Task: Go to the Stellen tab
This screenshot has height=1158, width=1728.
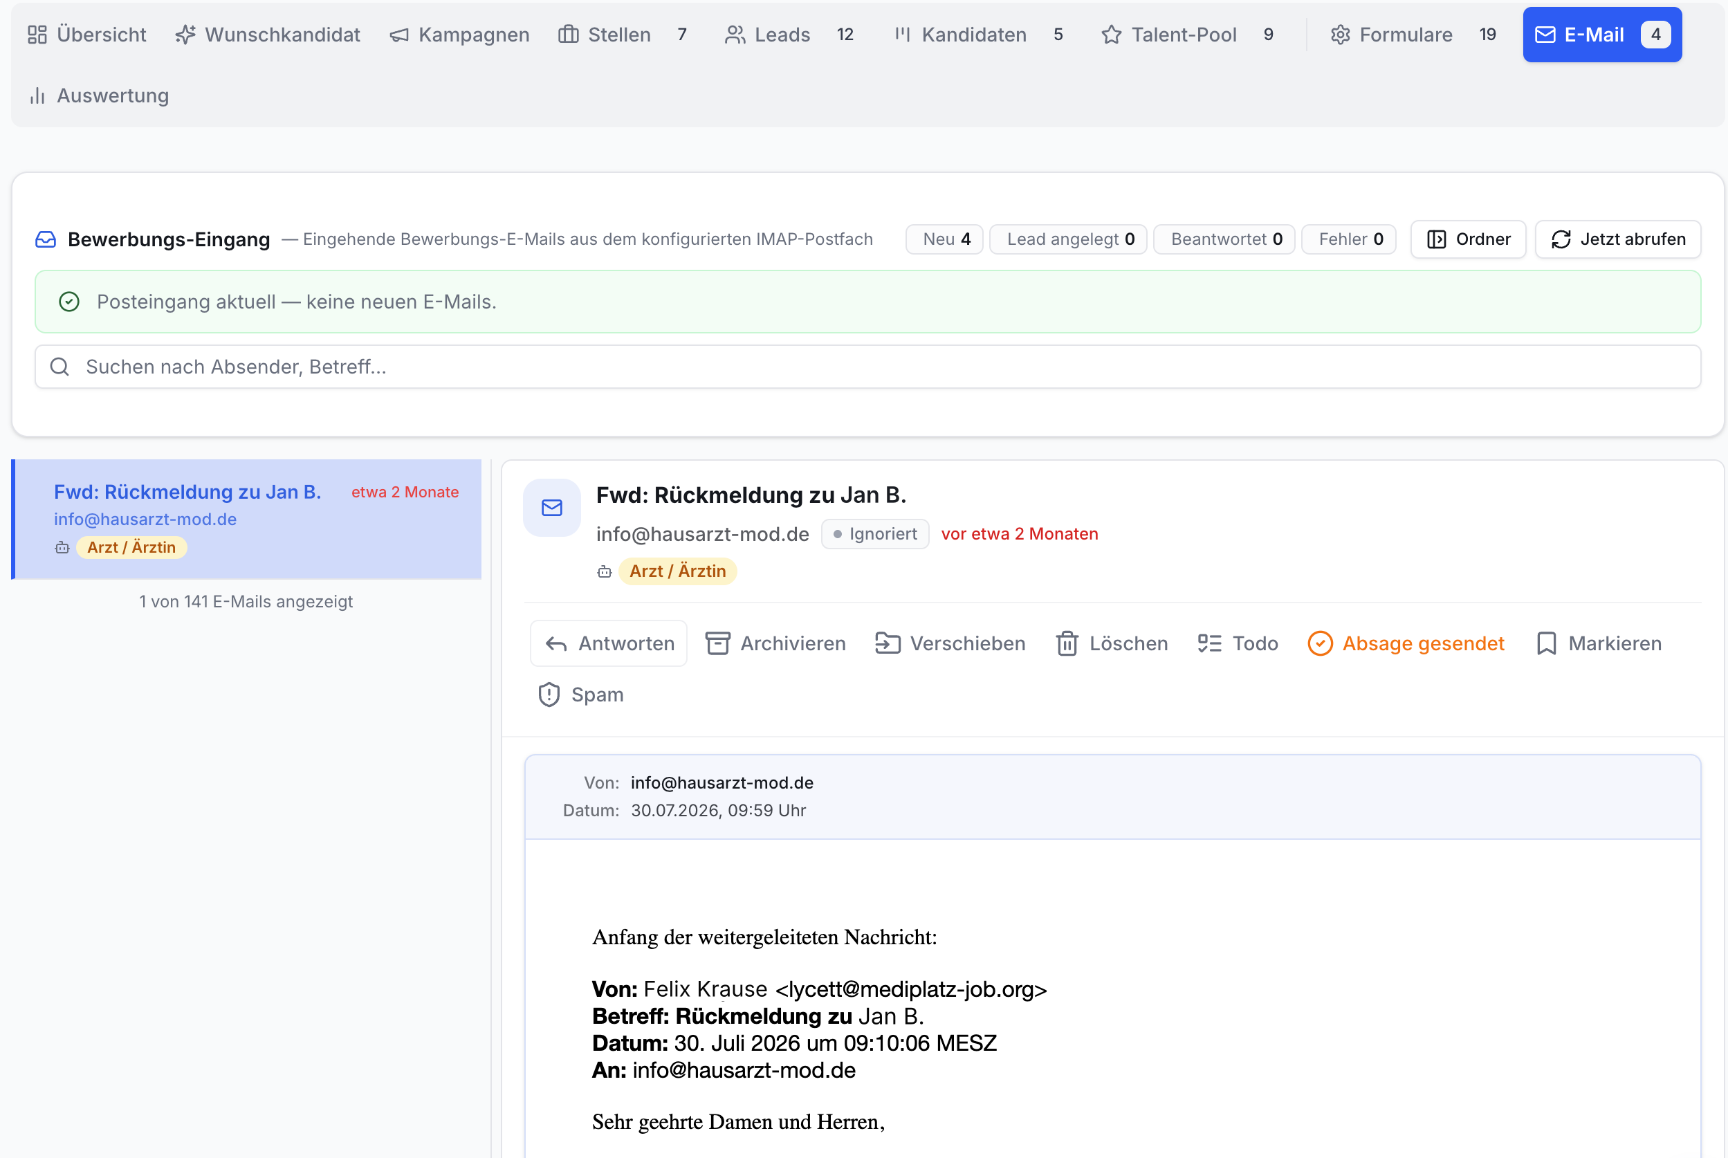Action: [x=623, y=35]
